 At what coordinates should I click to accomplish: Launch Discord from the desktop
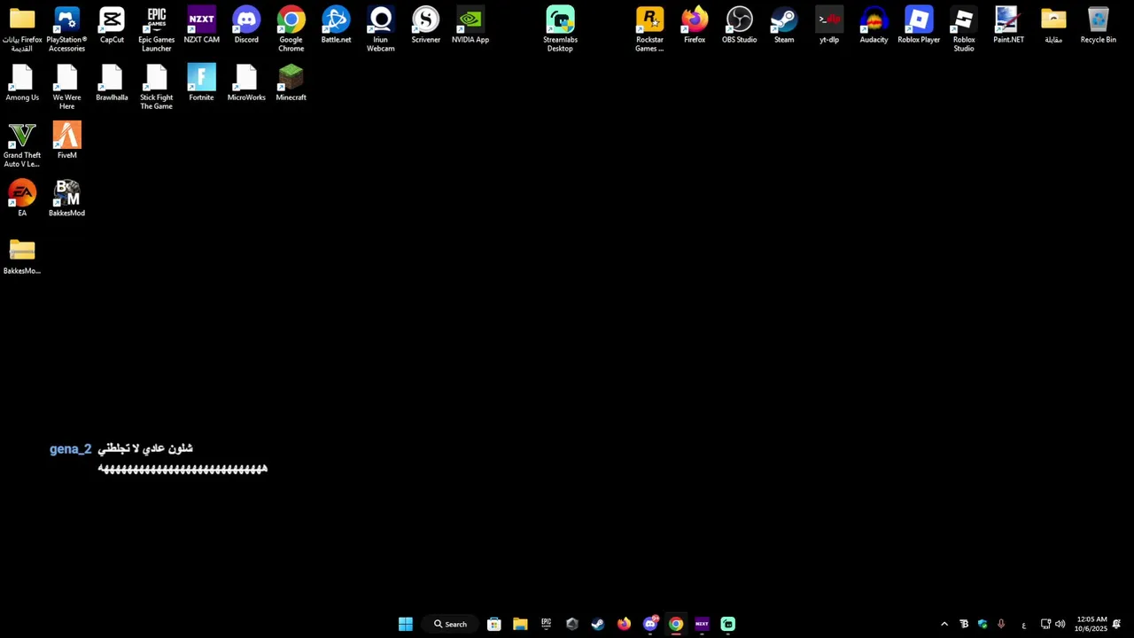point(246,25)
